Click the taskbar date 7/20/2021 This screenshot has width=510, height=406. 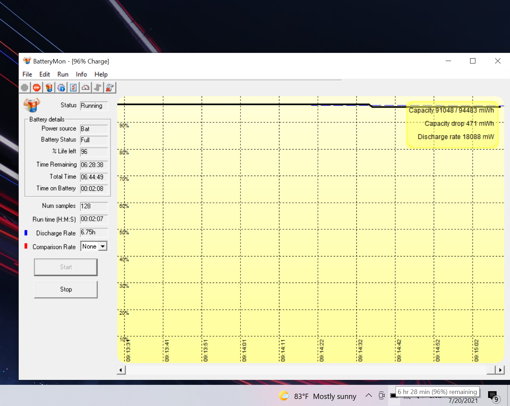[463, 401]
